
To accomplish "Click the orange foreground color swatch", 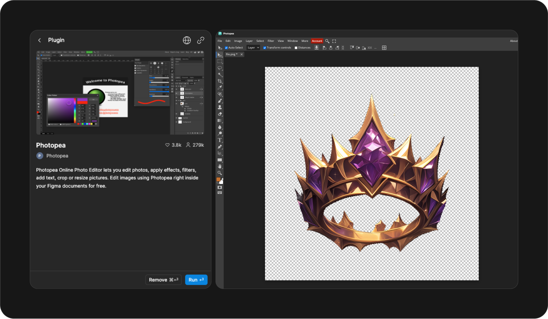I will coord(218,179).
